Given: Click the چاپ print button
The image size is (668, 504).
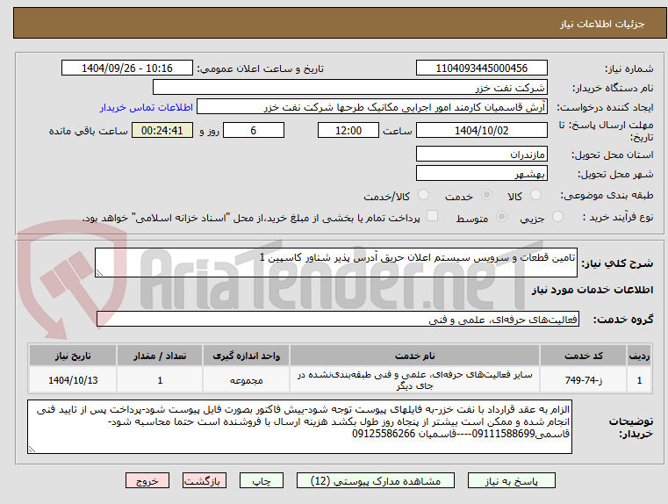Looking at the screenshot, I should click(262, 480).
